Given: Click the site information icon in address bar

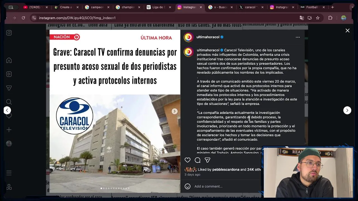Looking at the screenshot, I should (34, 18).
